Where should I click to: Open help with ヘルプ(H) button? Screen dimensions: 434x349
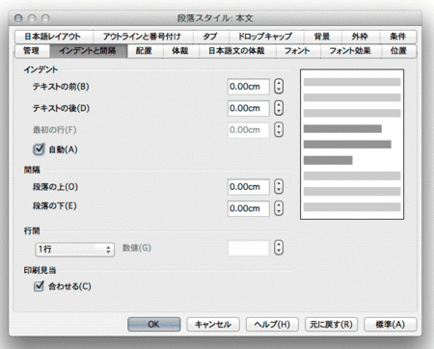pyautogui.click(x=272, y=324)
